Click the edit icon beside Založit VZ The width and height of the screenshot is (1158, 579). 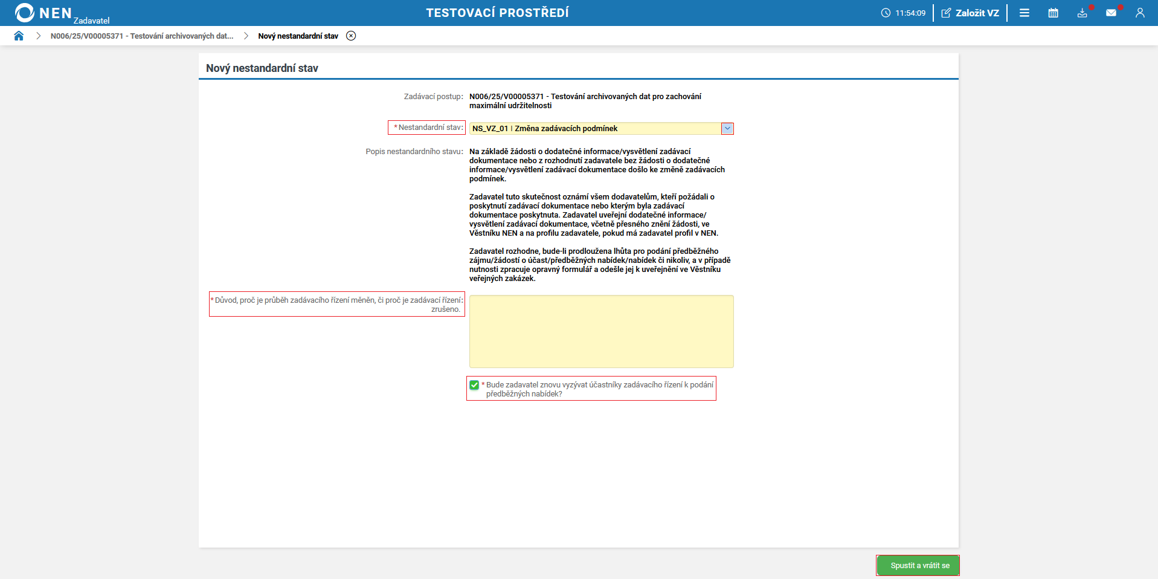[x=946, y=12]
